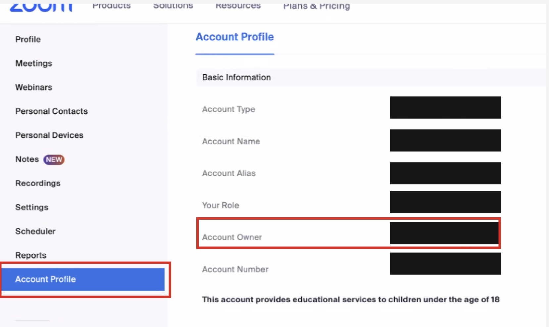Open Settings in the sidebar
The width and height of the screenshot is (549, 327).
point(32,207)
